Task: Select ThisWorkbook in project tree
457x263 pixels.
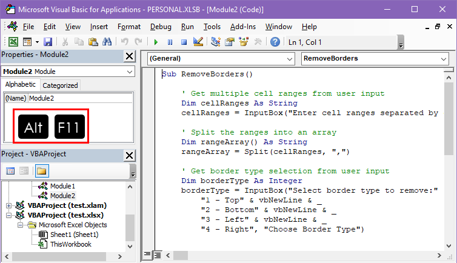Action: coord(71,244)
